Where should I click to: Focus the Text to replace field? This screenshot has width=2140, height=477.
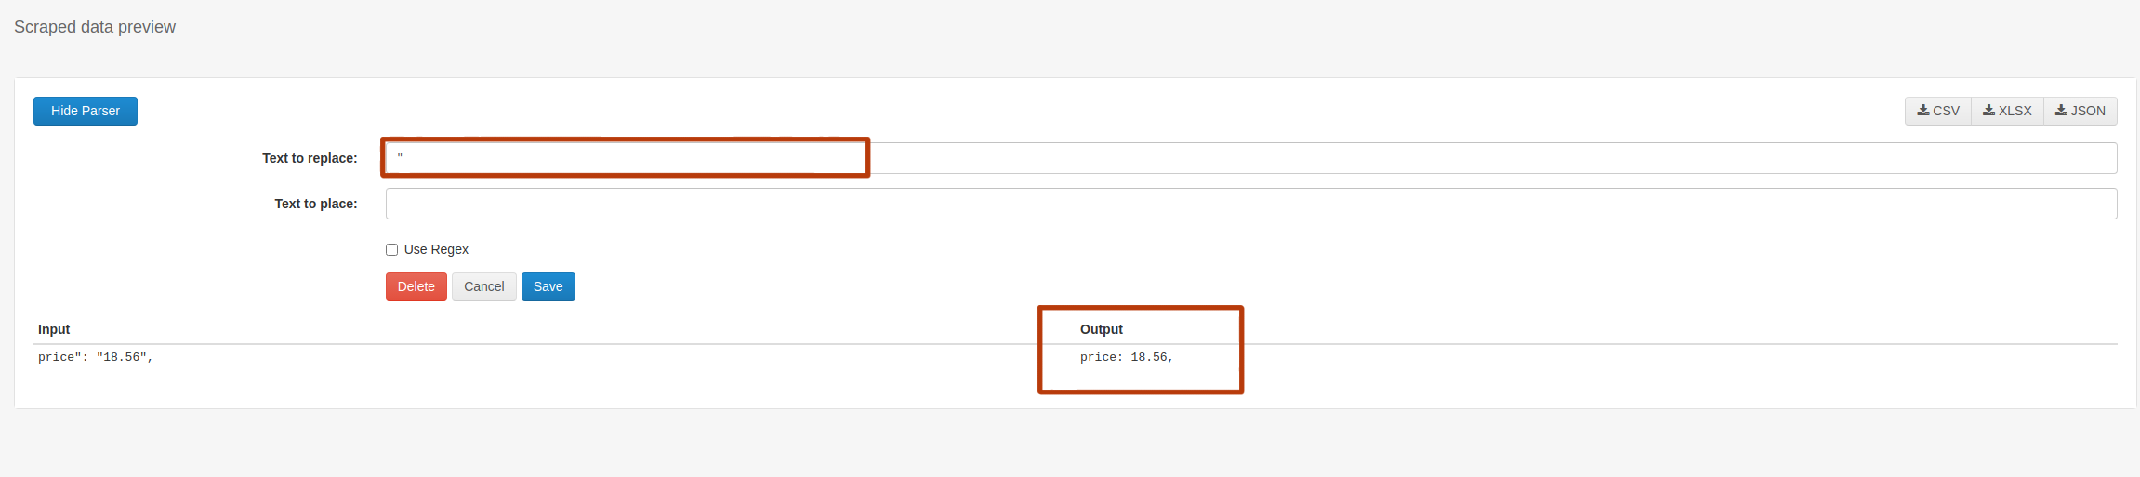(1250, 158)
